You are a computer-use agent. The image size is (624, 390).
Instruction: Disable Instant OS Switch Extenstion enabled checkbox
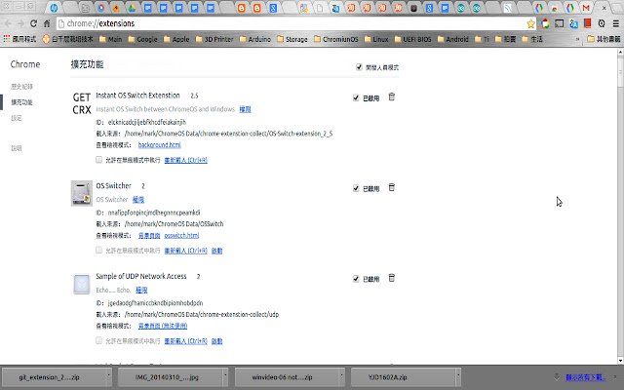356,97
